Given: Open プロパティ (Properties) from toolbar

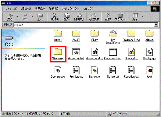Looking at the screenshot, I should [x=120, y=17].
